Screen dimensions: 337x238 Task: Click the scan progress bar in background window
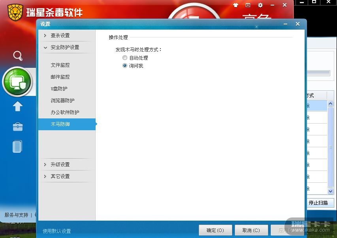click(318, 73)
